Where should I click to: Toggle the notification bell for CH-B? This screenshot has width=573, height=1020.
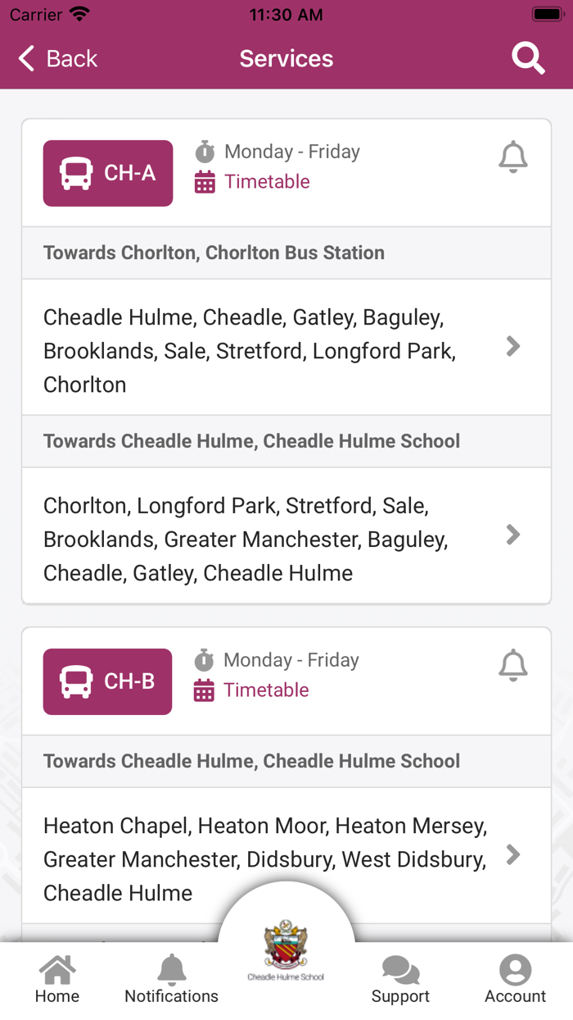pos(513,665)
